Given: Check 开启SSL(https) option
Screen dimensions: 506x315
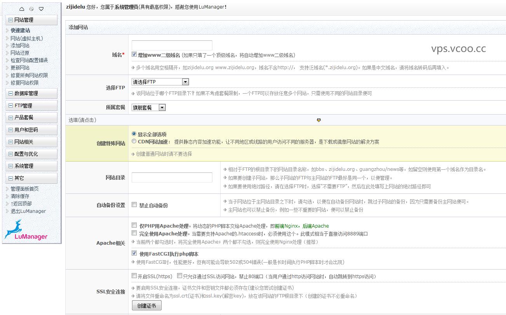Looking at the screenshot, I should (x=134, y=276).
